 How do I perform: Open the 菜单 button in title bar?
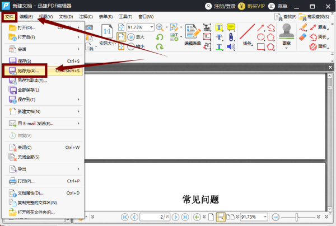point(278,6)
